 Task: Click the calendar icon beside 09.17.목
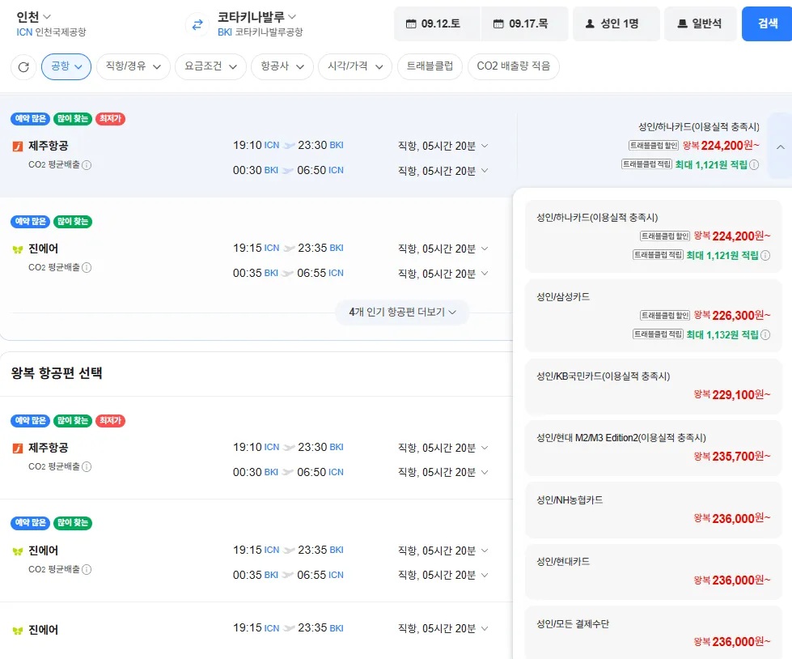(x=498, y=23)
